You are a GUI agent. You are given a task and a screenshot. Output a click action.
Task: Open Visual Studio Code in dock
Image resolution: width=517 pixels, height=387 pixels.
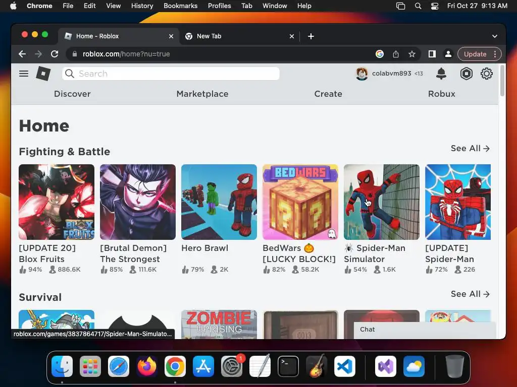[x=344, y=366]
